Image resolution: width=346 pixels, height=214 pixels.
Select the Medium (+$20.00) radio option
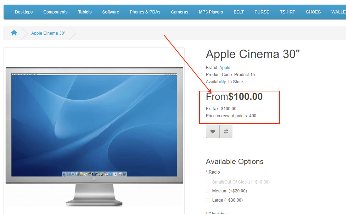(208, 191)
